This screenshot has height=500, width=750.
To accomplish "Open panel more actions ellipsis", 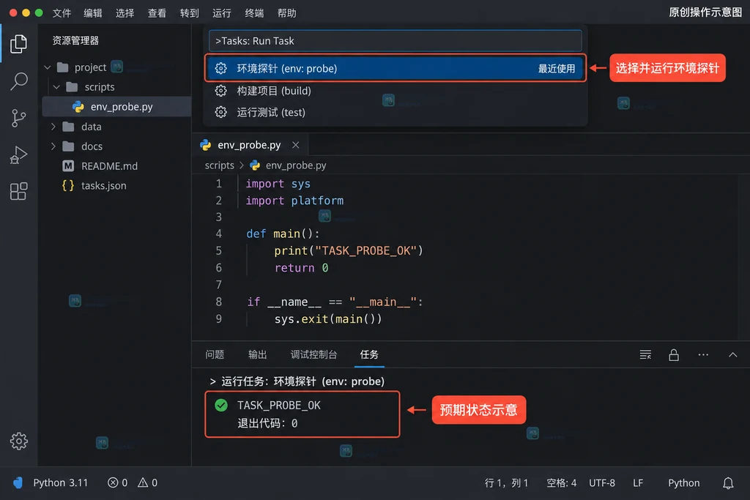I will [x=703, y=354].
